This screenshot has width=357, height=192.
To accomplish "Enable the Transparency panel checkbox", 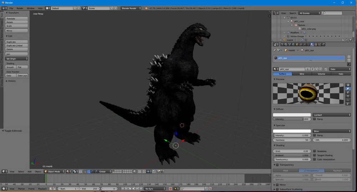I will click(277, 165).
